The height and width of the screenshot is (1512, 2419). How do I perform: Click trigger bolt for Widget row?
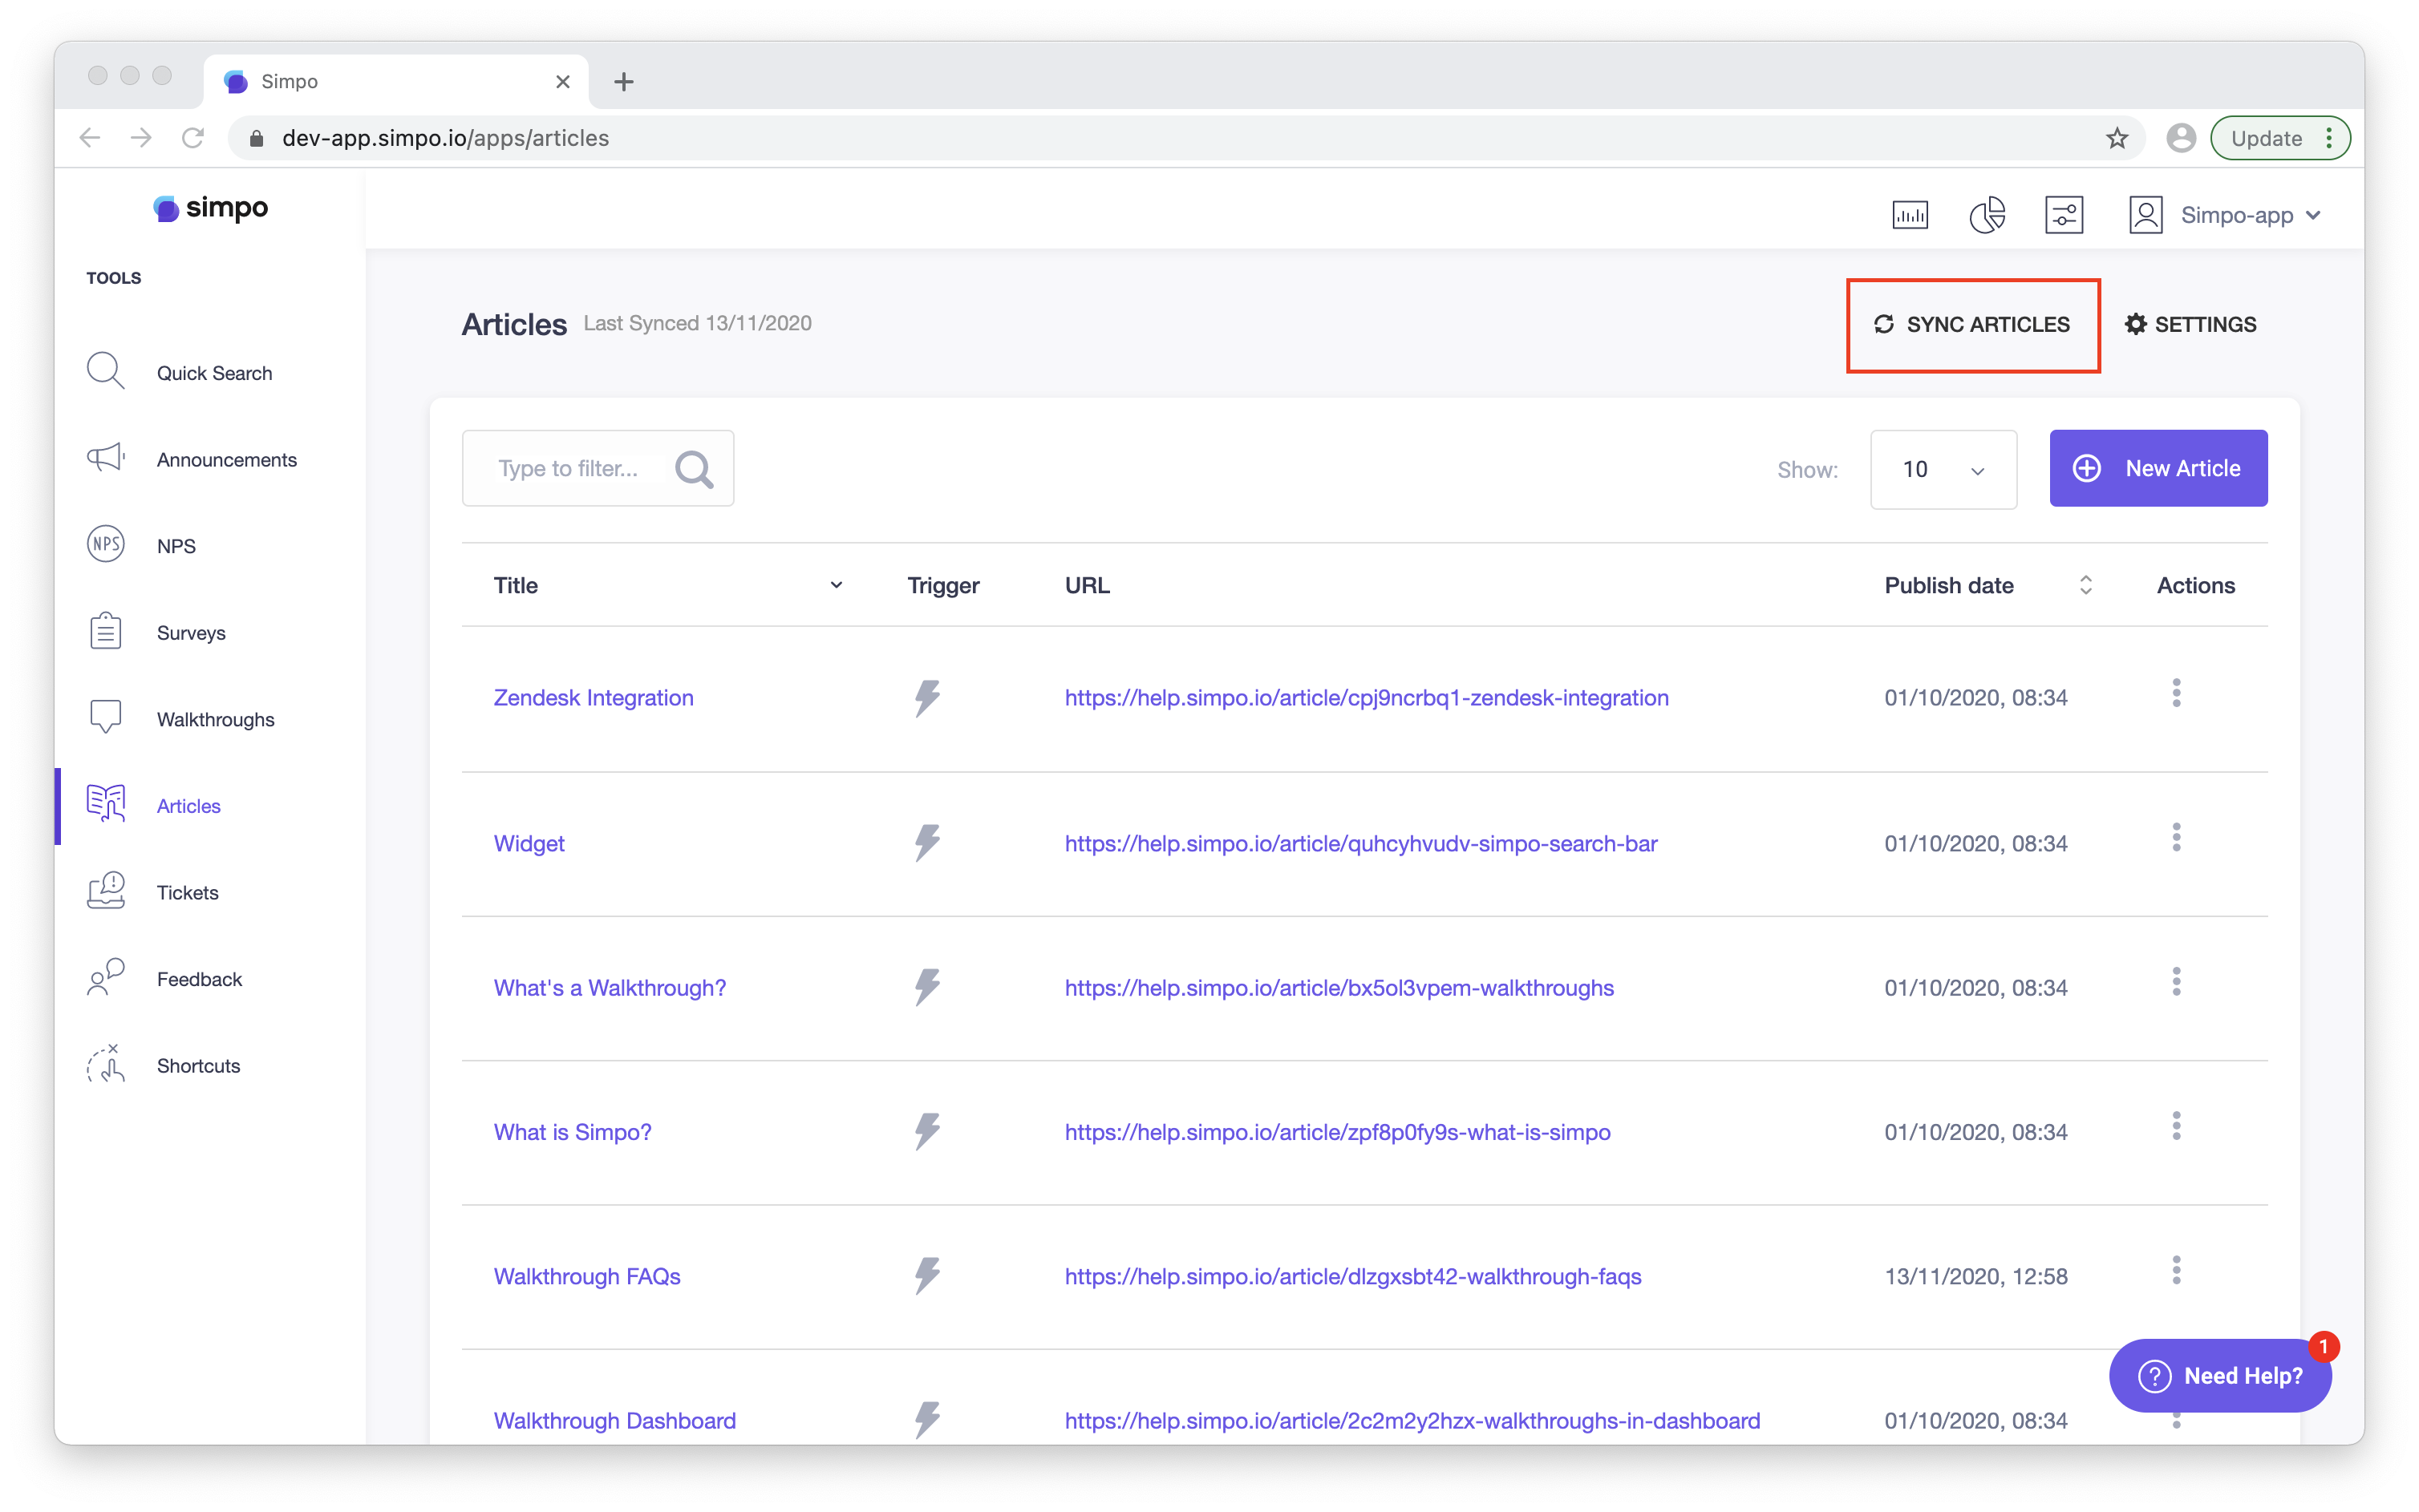(x=926, y=843)
